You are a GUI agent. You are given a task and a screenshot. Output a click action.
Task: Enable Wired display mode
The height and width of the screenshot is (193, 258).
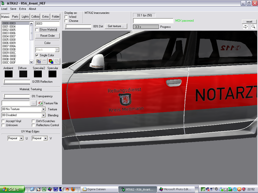pyautogui.click(x=66, y=17)
